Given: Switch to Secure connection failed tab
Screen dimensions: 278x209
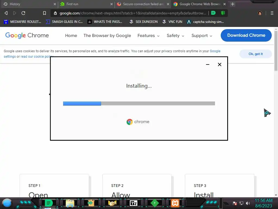Looking at the screenshot, I should coord(143,4).
